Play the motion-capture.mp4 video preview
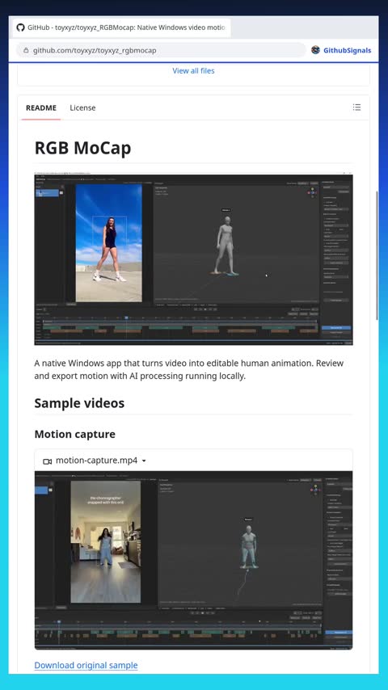Screen dimensions: 388x690 (x=193, y=560)
